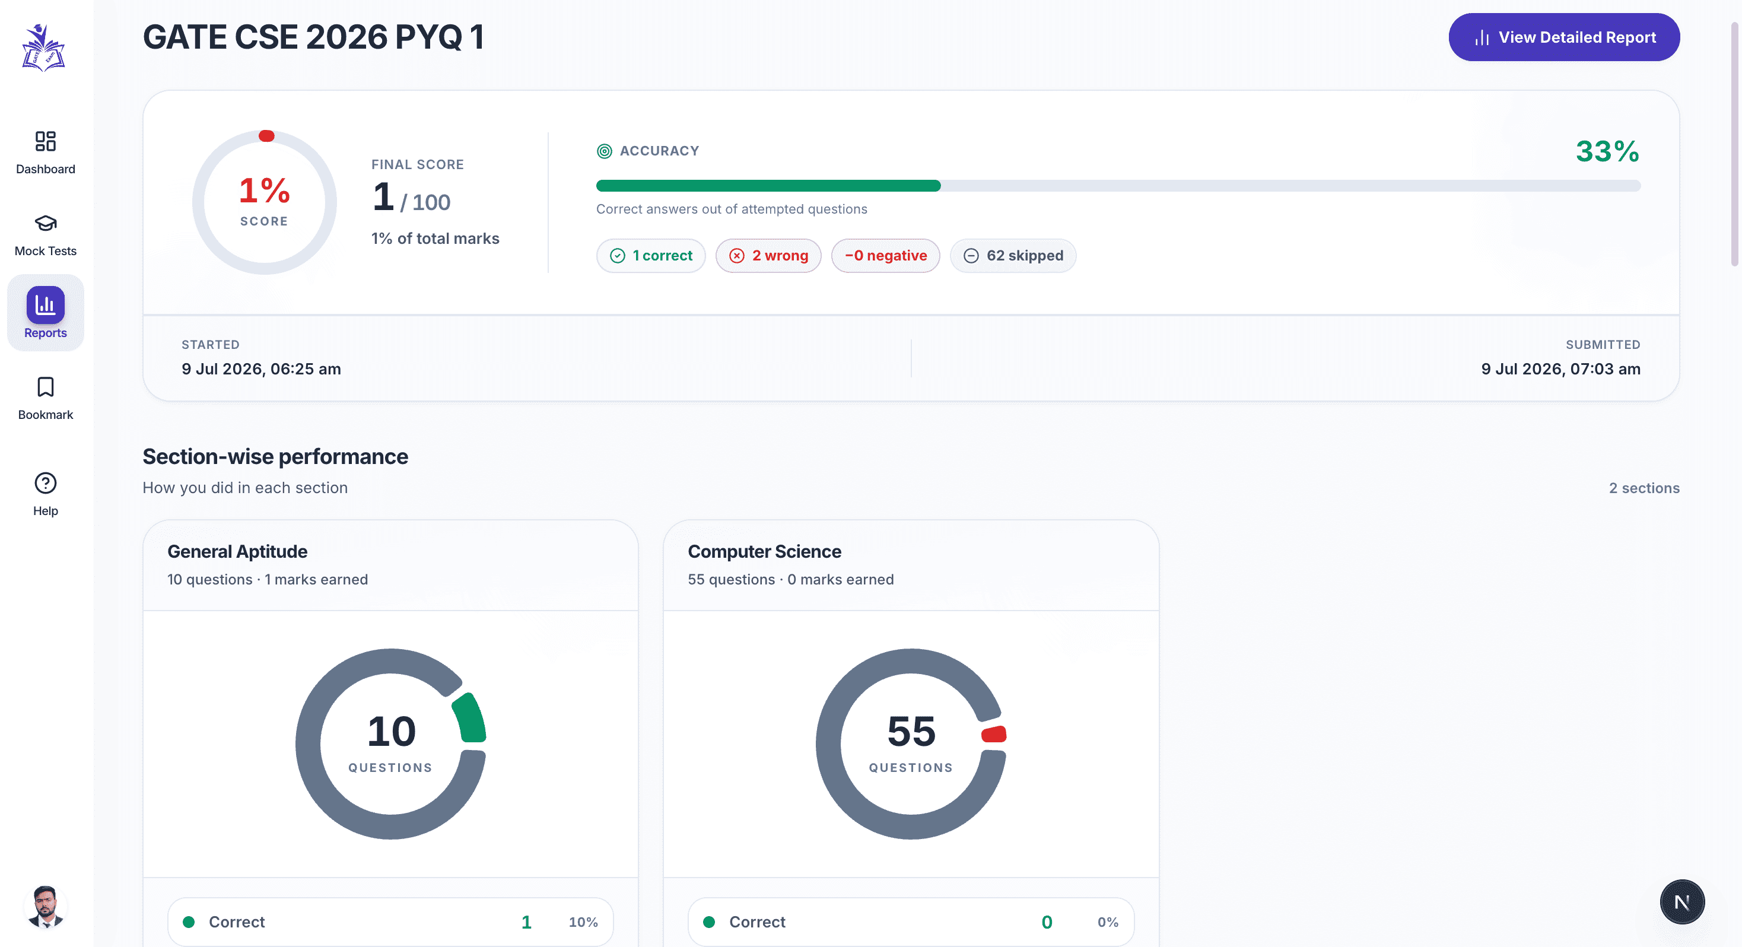Click the General Aptitude 10 questions donut
The height and width of the screenshot is (947, 1742).
(391, 744)
